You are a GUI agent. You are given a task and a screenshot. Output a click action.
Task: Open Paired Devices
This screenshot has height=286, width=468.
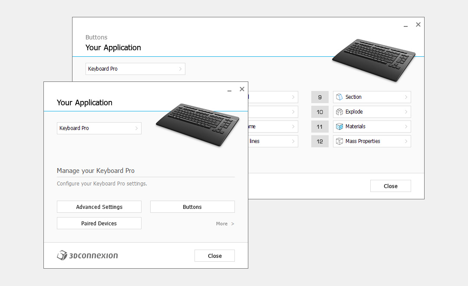(99, 223)
